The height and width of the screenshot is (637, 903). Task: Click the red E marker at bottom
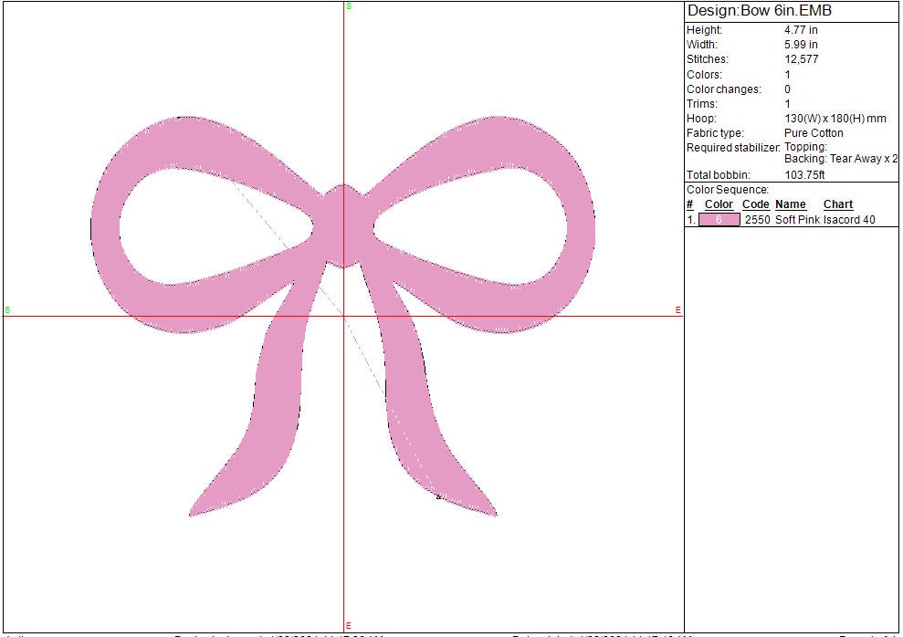click(349, 625)
